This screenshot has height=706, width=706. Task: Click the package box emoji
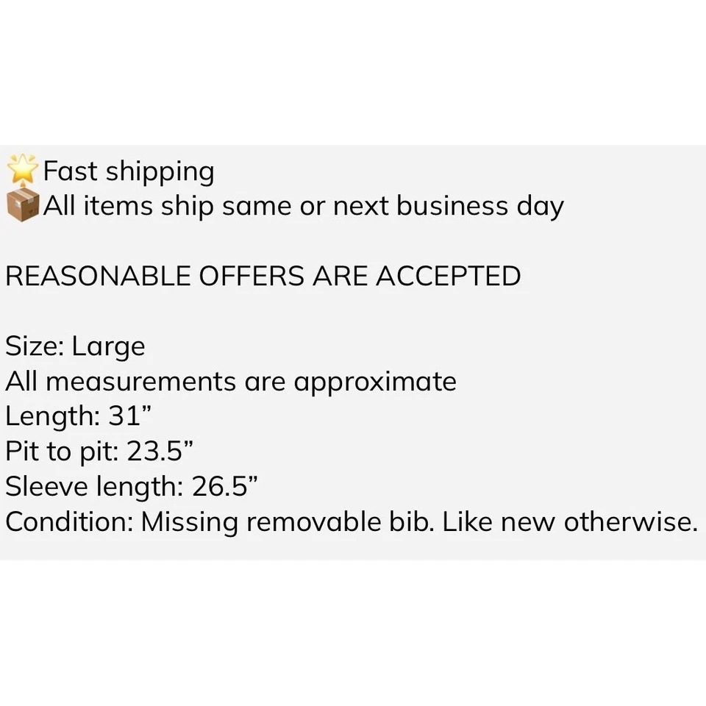point(22,206)
